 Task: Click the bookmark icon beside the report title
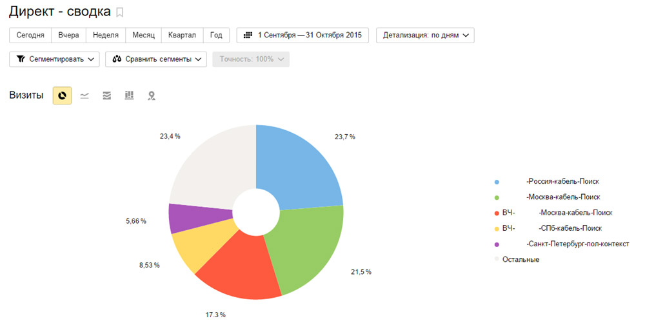point(120,12)
